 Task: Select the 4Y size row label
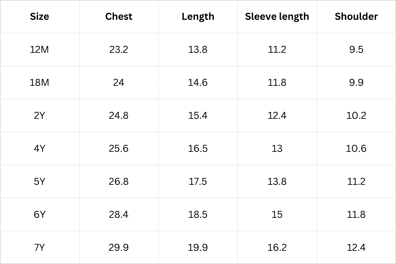click(x=40, y=148)
